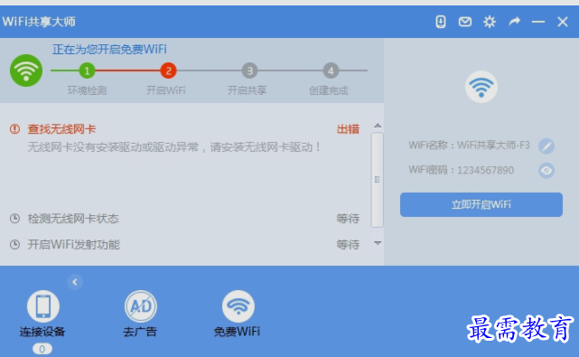The height and width of the screenshot is (357, 579).
Task: Click the 出错 status label
Action: click(x=348, y=129)
